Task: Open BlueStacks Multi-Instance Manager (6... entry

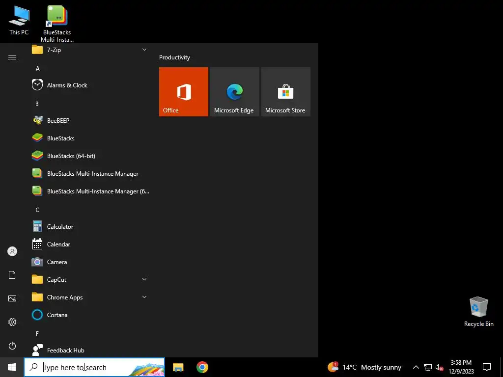Action: click(90, 191)
